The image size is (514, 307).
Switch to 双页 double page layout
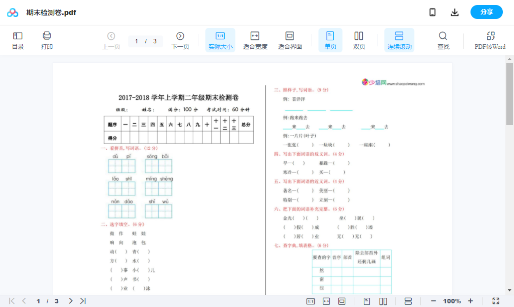359,41
